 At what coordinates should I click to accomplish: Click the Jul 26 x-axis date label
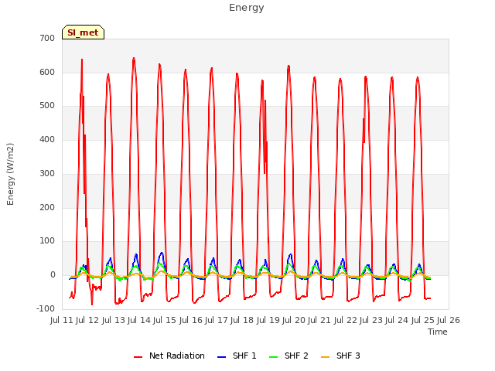[x=449, y=321]
